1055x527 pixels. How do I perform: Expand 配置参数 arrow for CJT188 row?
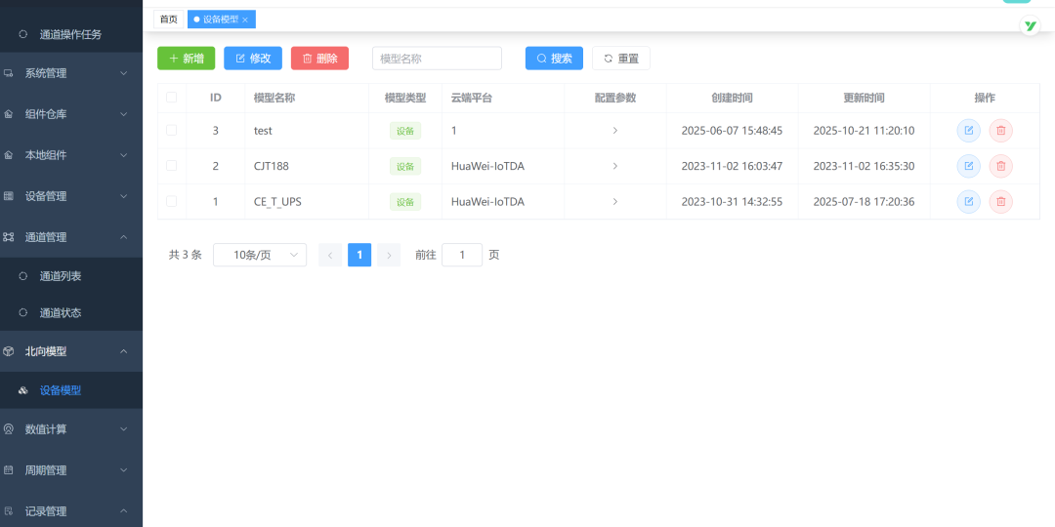614,166
